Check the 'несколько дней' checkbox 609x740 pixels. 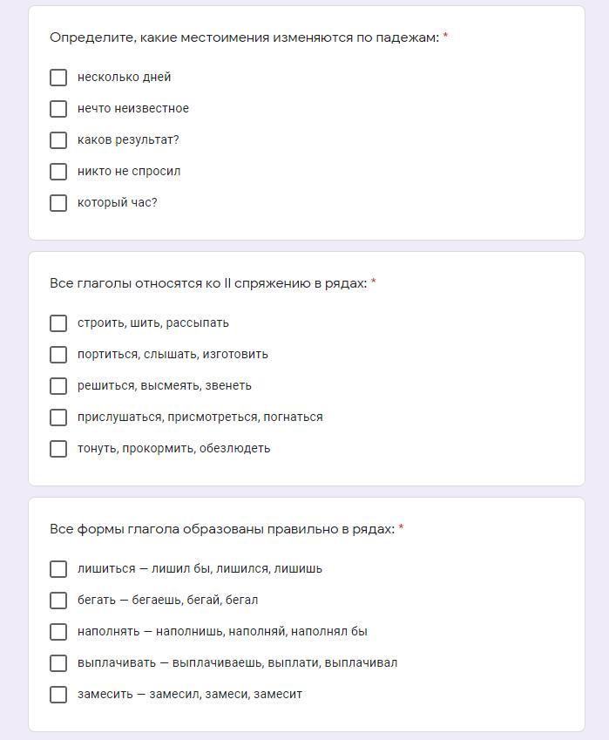tap(58, 78)
